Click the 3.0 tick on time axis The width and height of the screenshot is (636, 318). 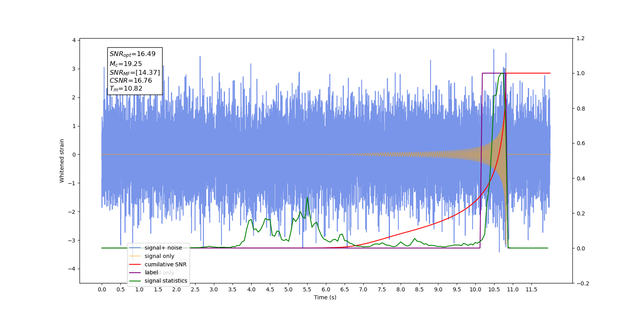click(x=214, y=289)
